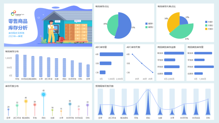This screenshot has height=123, width=219.
Task: Click the 水果 lollipop marker labeled 15
Action: pyautogui.click(x=61, y=111)
